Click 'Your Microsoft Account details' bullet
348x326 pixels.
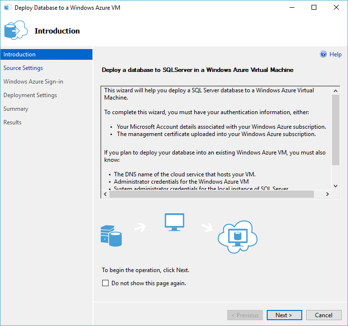tap(221, 127)
